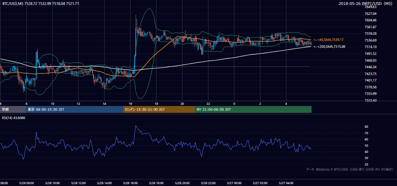397x186 pixels.
Task: Click the 7446.34 price axis label
Action: click(x=371, y=67)
